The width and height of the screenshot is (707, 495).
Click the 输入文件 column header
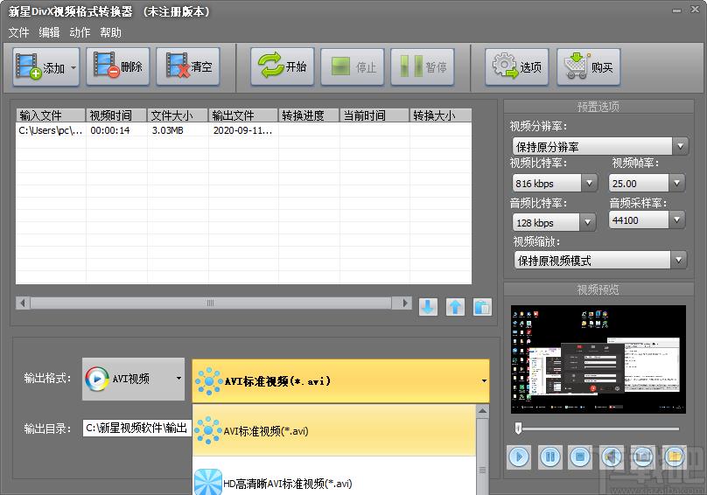(51, 115)
